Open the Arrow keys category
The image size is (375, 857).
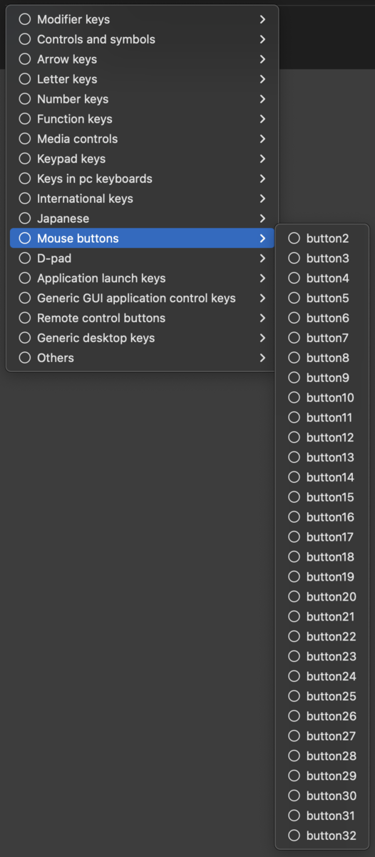tap(142, 59)
